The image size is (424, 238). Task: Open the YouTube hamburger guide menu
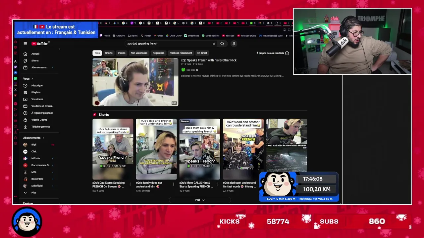pos(25,44)
